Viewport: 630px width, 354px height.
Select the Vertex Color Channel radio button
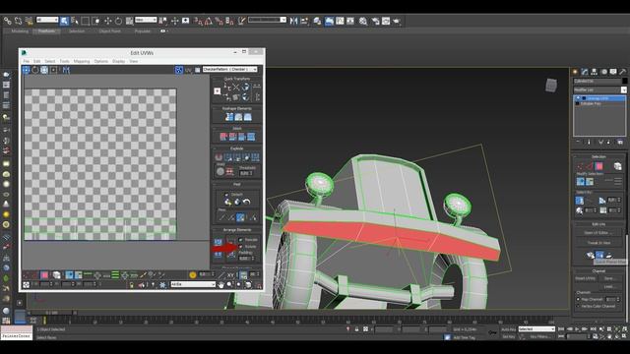(578, 306)
